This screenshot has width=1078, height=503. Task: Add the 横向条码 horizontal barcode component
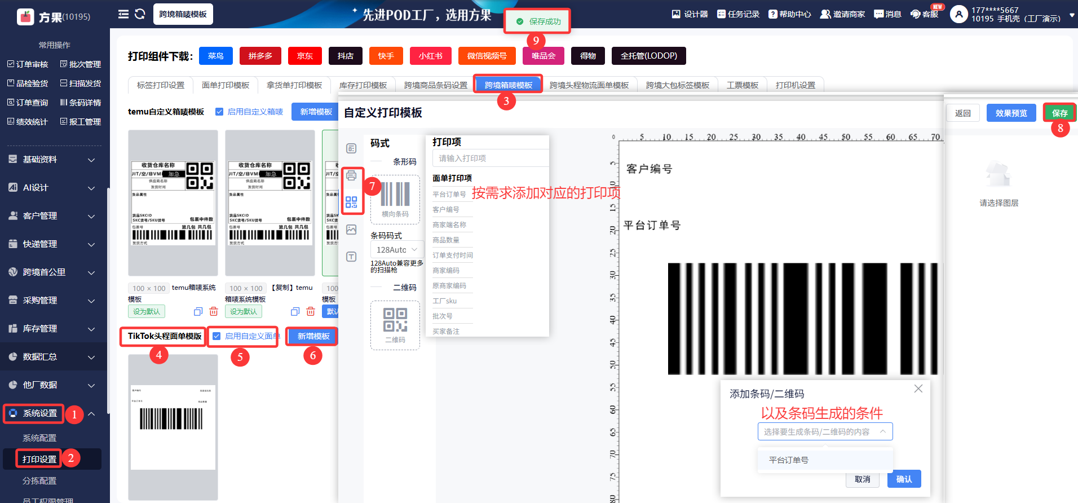[395, 199]
